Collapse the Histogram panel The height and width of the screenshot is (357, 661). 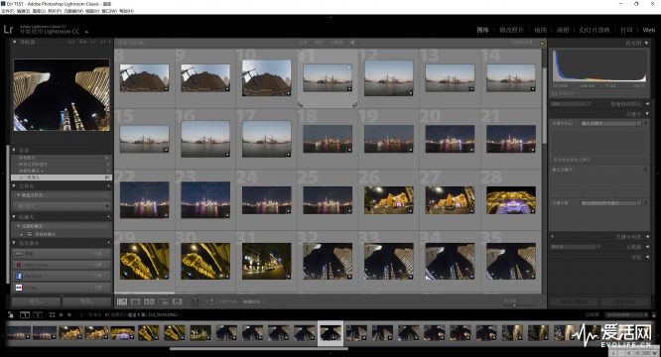point(647,43)
